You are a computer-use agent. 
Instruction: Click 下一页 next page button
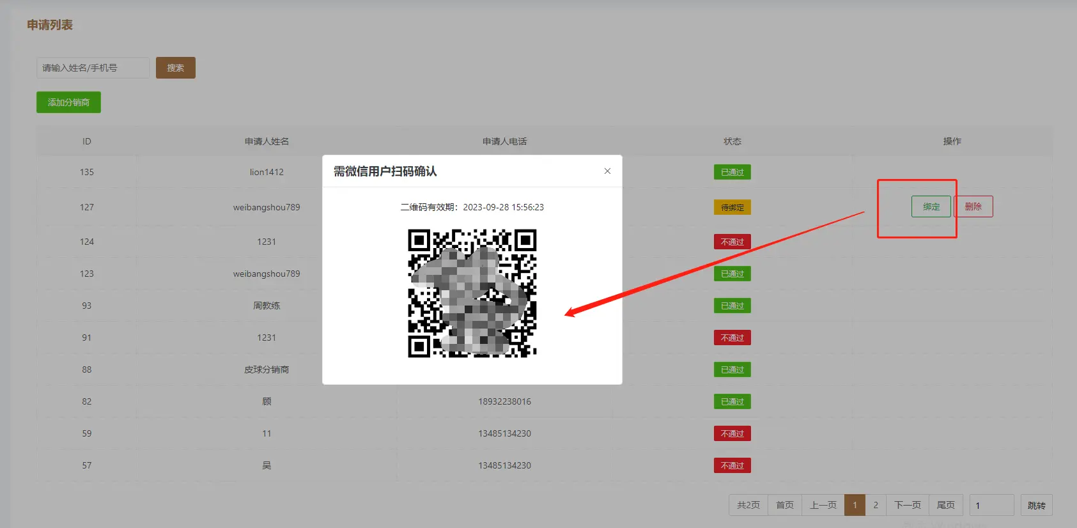point(907,505)
